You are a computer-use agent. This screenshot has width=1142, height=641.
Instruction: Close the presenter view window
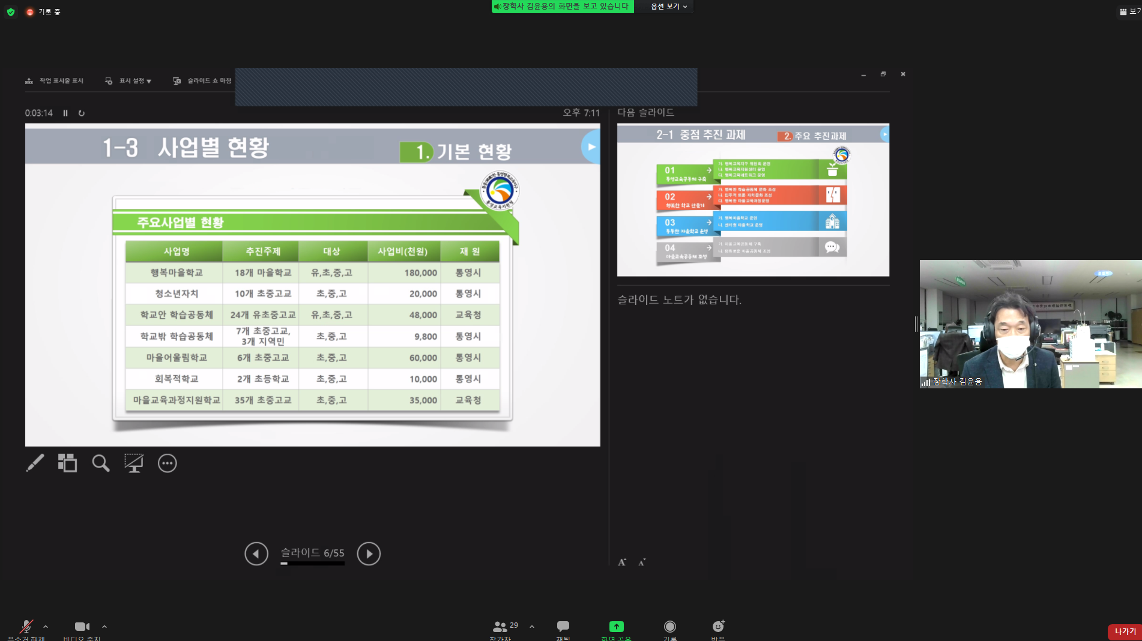[x=903, y=74]
